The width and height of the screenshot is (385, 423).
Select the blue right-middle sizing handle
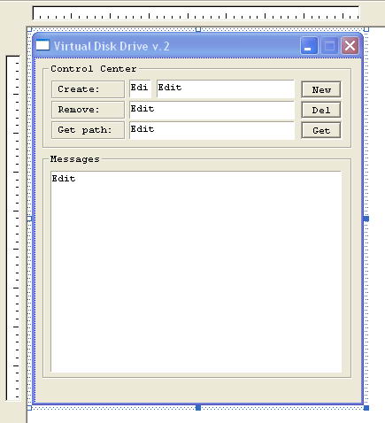[366, 219]
